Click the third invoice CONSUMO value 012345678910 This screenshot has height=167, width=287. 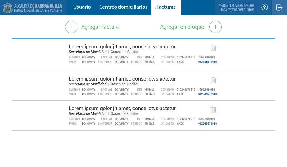186,119
